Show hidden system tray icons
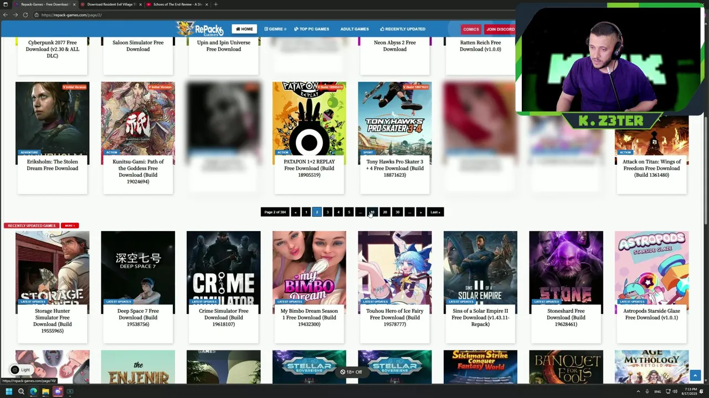The height and width of the screenshot is (398, 709). click(638, 391)
